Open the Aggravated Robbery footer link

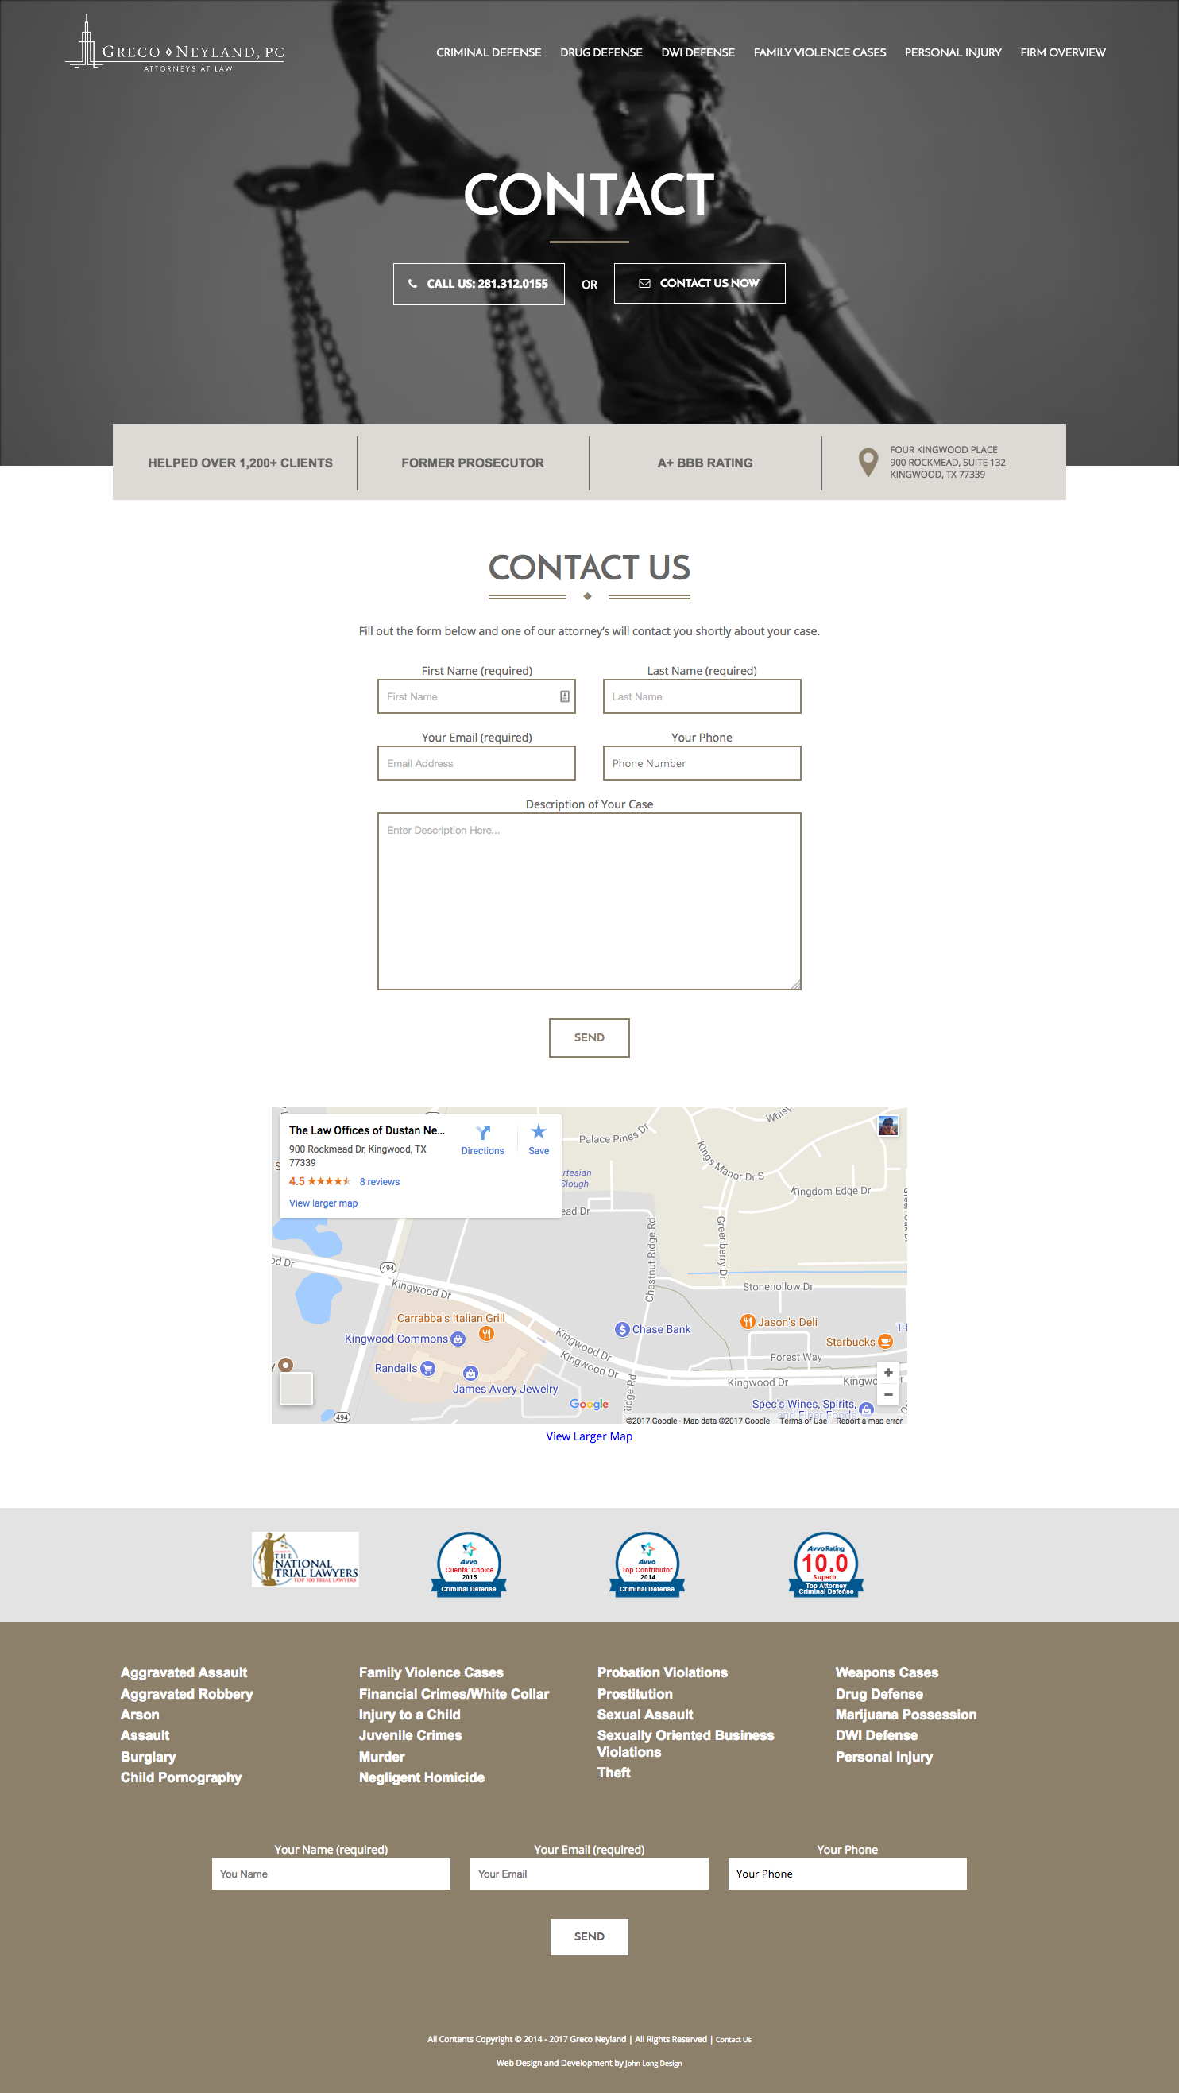187,1693
